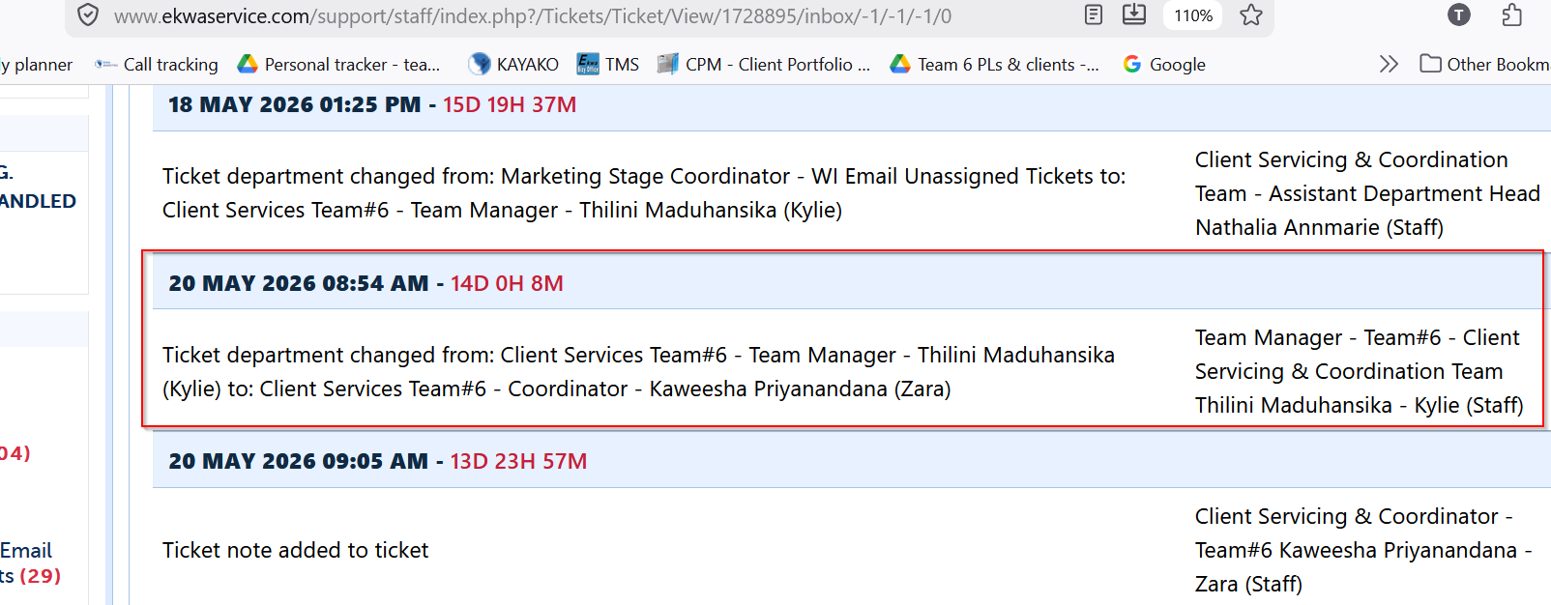Open the extensions puzzle icon
Screen dimensions: 1551x605
pos(1512,15)
